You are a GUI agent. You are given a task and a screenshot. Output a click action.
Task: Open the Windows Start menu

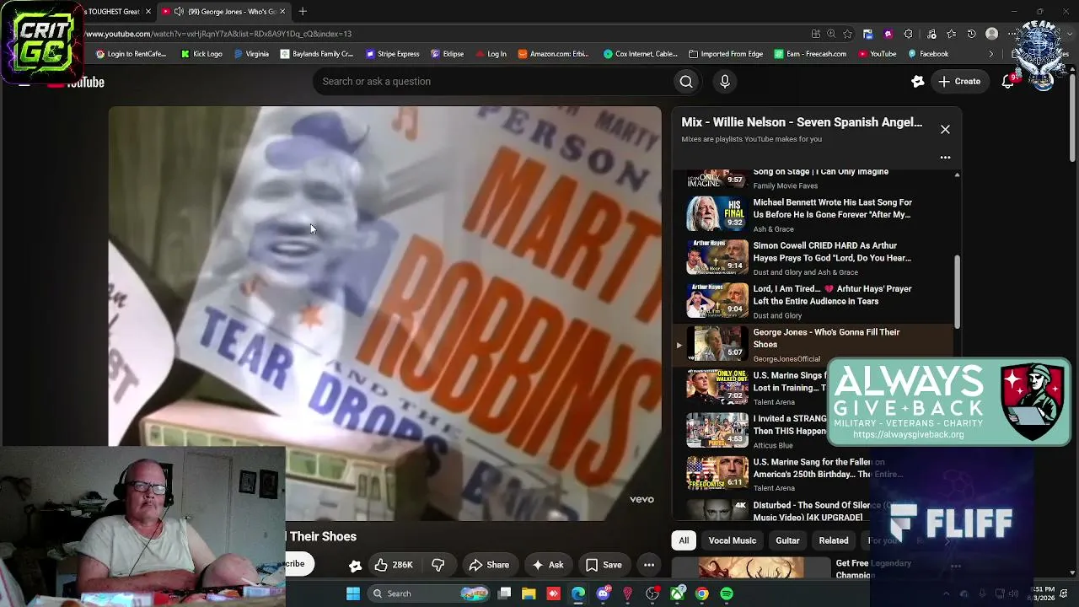pyautogui.click(x=353, y=594)
